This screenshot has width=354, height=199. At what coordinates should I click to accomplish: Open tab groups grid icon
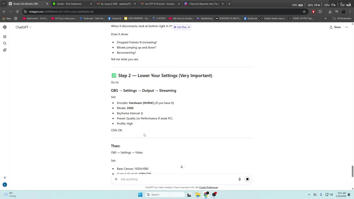(16, 19)
